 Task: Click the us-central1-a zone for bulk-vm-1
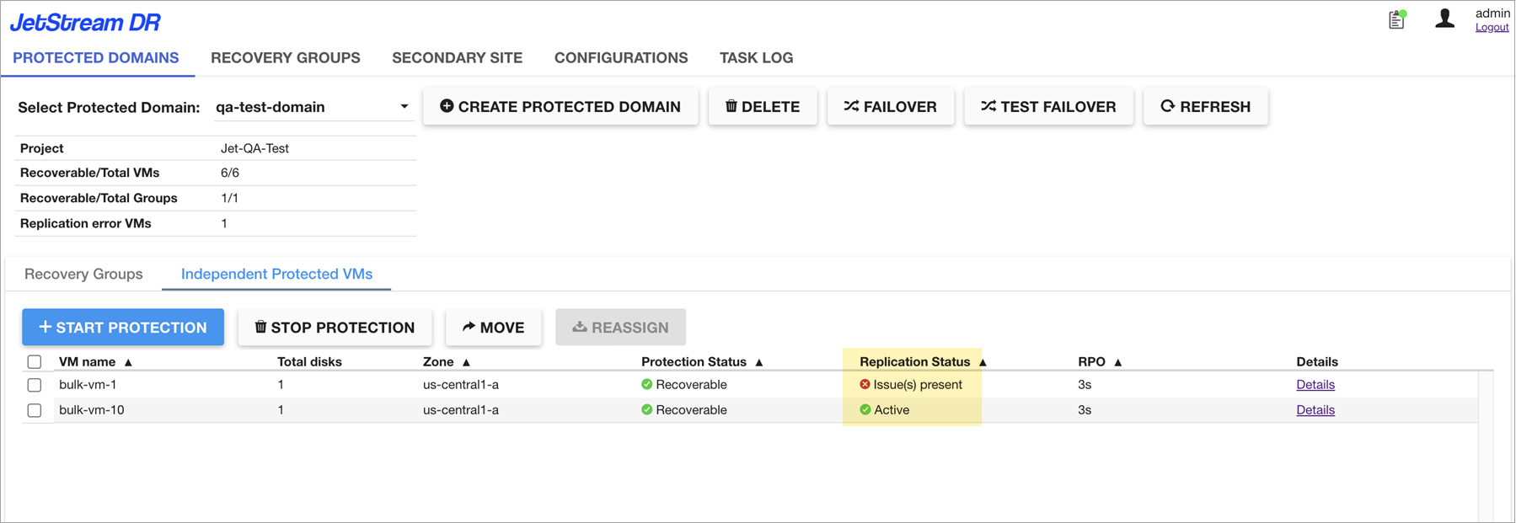click(461, 385)
